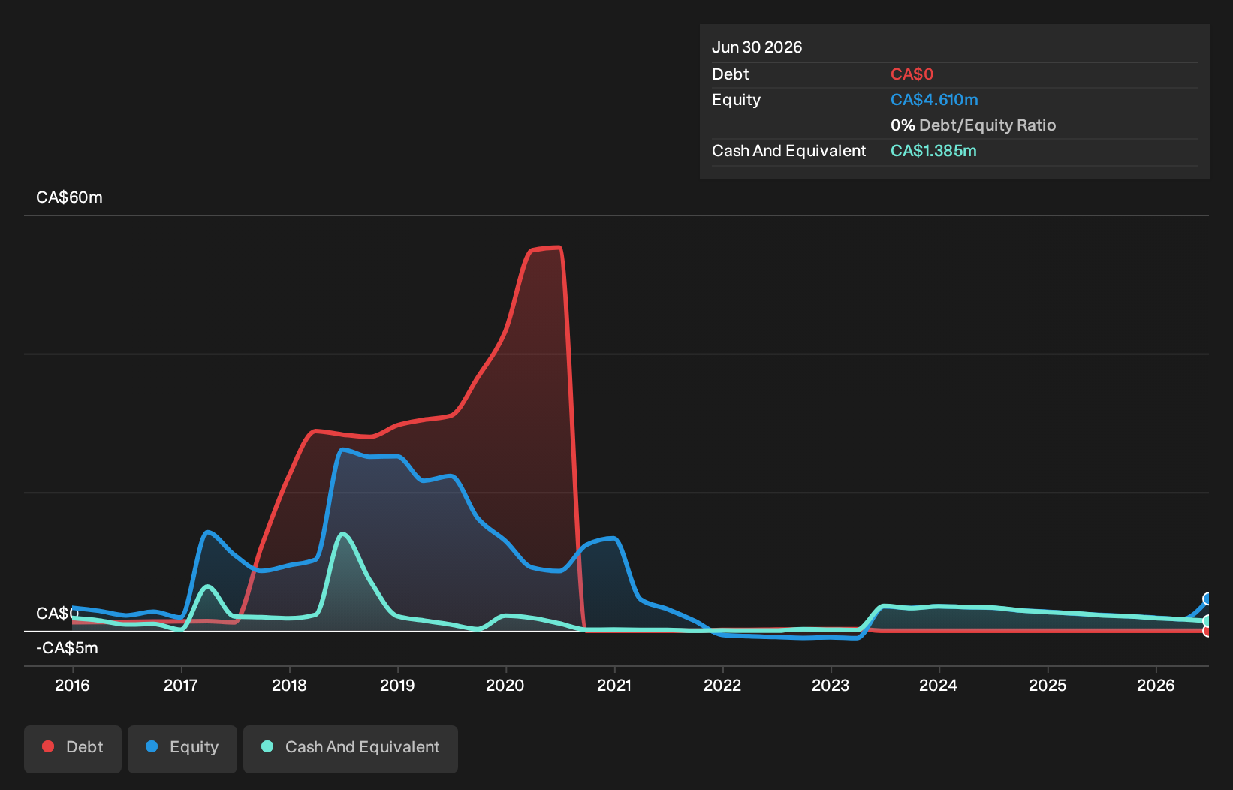
Task: Click the Jun 30 2026 tooltip date
Action: point(757,47)
